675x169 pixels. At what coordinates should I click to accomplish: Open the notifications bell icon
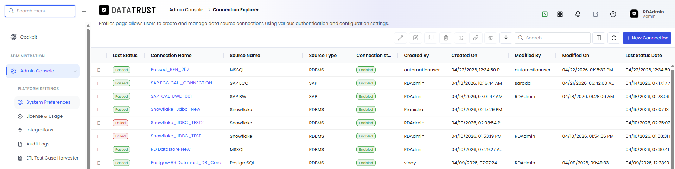[x=578, y=14]
